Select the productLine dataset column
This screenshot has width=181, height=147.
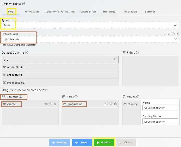[60, 75]
